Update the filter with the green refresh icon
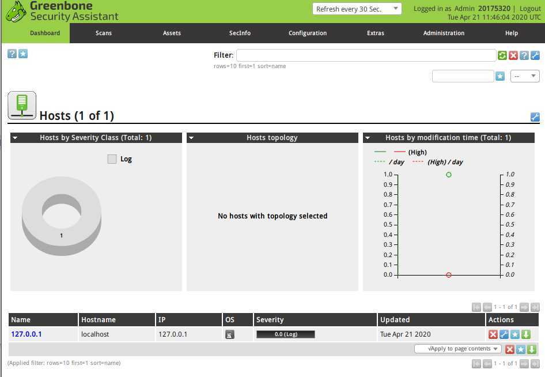This screenshot has width=545, height=377. (x=502, y=55)
